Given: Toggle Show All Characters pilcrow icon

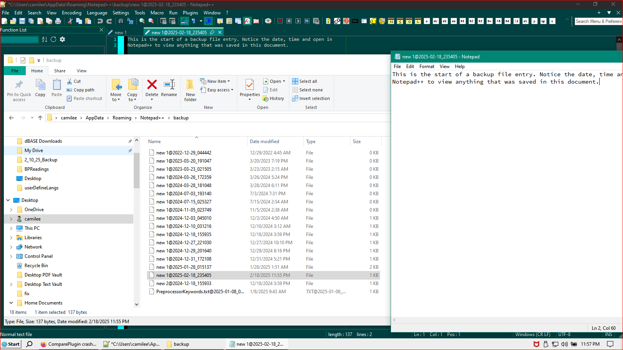Looking at the screenshot, I should point(193,21).
